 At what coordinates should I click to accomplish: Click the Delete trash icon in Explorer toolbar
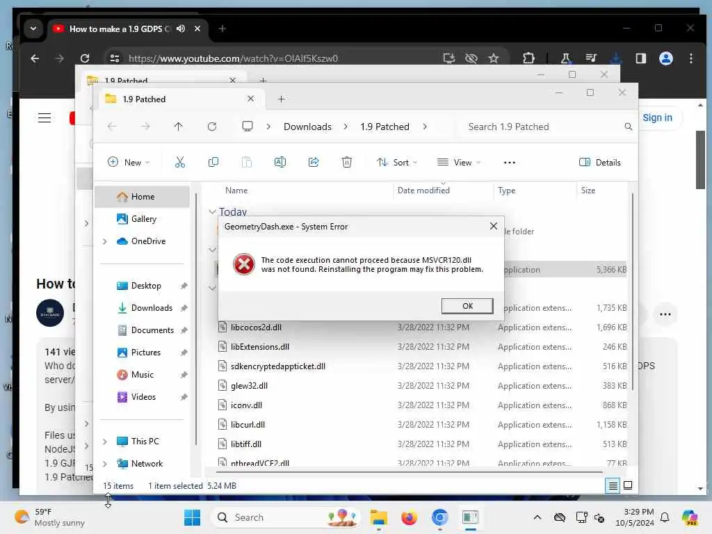point(346,162)
